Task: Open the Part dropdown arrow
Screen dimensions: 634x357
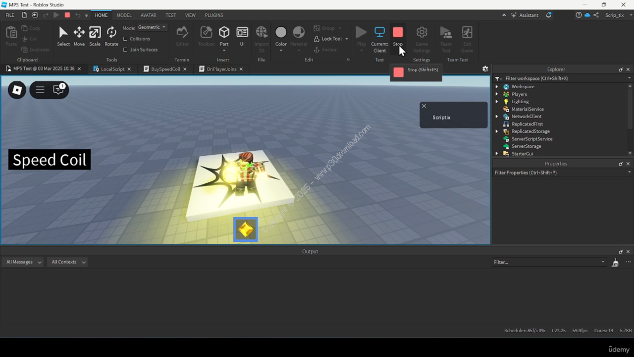Action: click(x=224, y=51)
